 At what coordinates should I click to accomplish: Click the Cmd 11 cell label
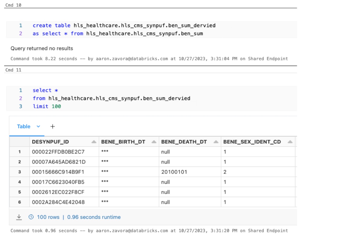pyautogui.click(x=13, y=70)
